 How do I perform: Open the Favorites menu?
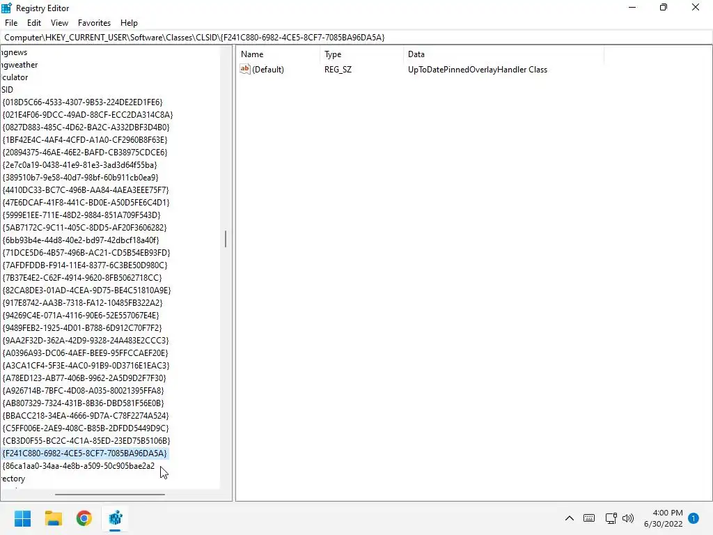[x=94, y=23]
